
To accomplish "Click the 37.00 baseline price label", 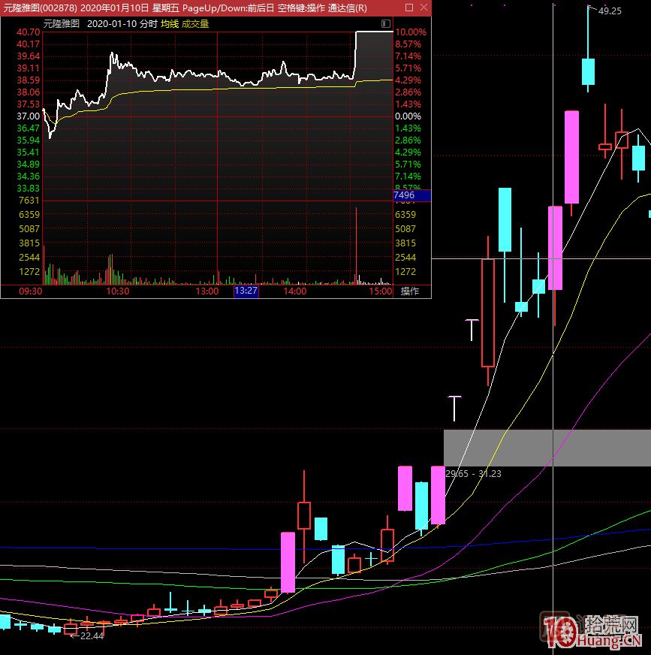I will [x=28, y=116].
